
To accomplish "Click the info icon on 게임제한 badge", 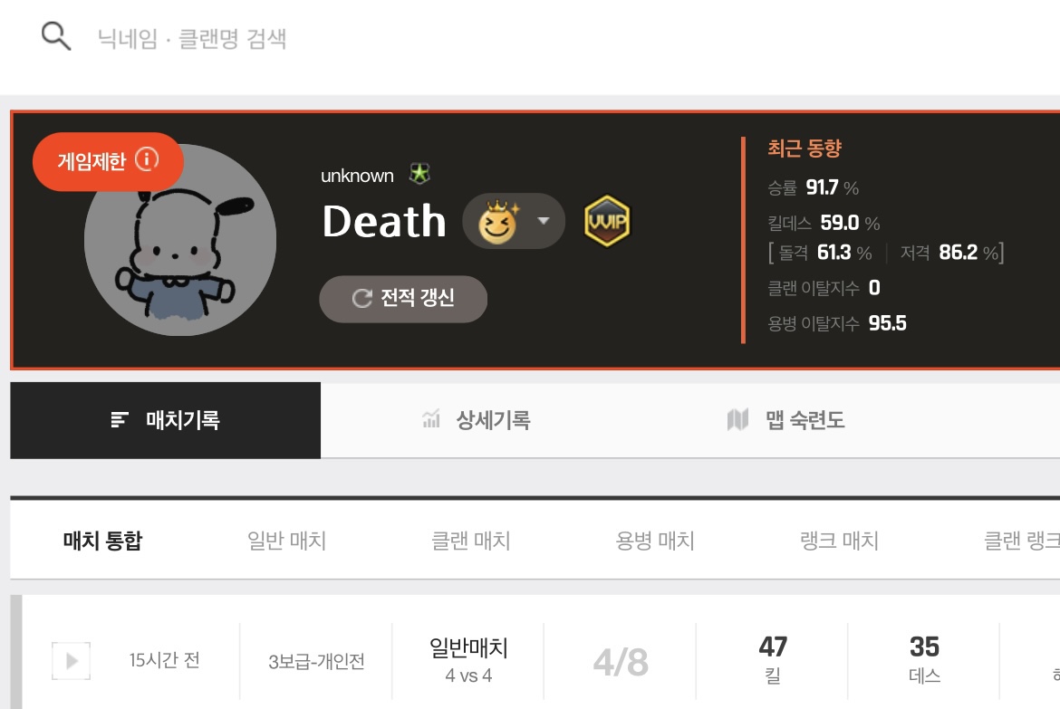I will [x=147, y=159].
